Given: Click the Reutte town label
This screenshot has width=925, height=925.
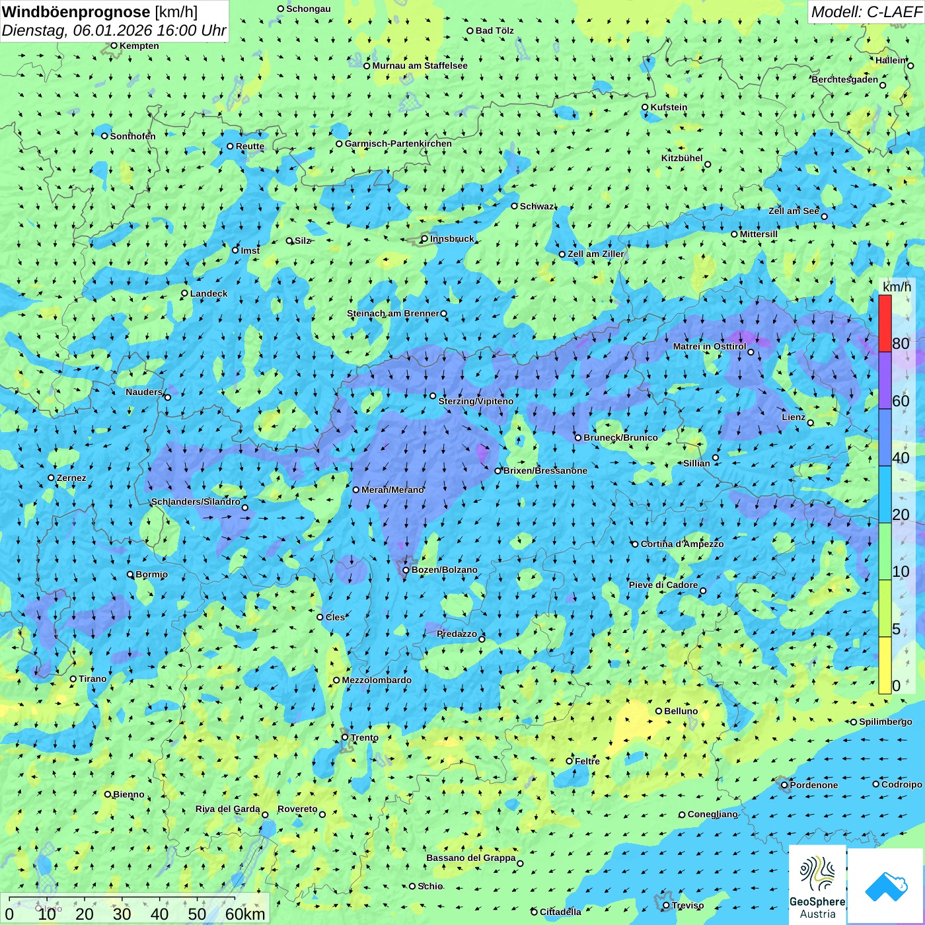Looking at the screenshot, I should click(250, 146).
